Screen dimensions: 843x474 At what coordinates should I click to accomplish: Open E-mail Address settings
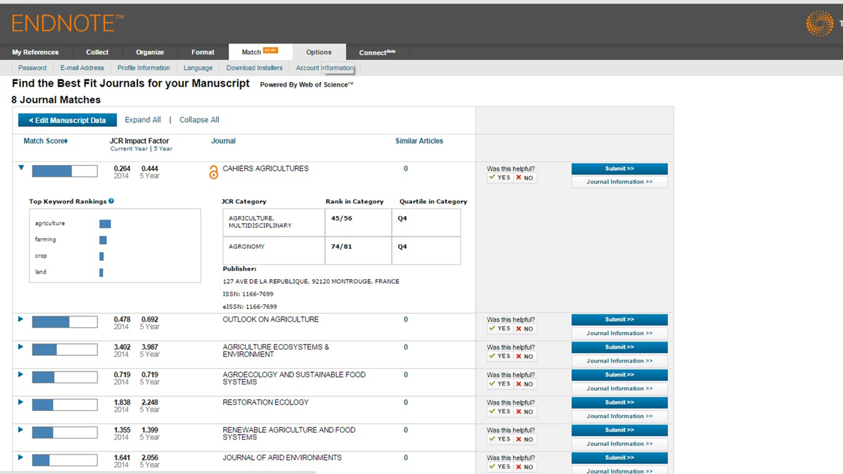pyautogui.click(x=82, y=68)
